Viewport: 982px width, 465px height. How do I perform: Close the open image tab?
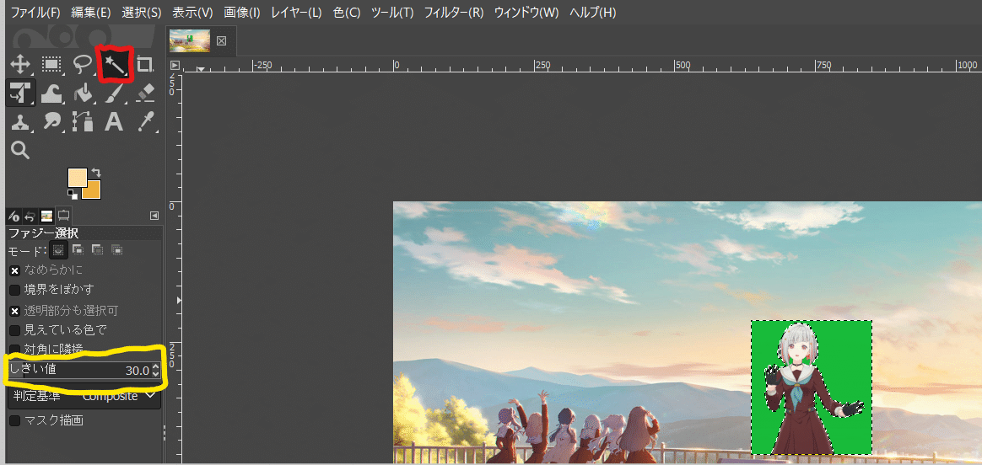[x=221, y=40]
